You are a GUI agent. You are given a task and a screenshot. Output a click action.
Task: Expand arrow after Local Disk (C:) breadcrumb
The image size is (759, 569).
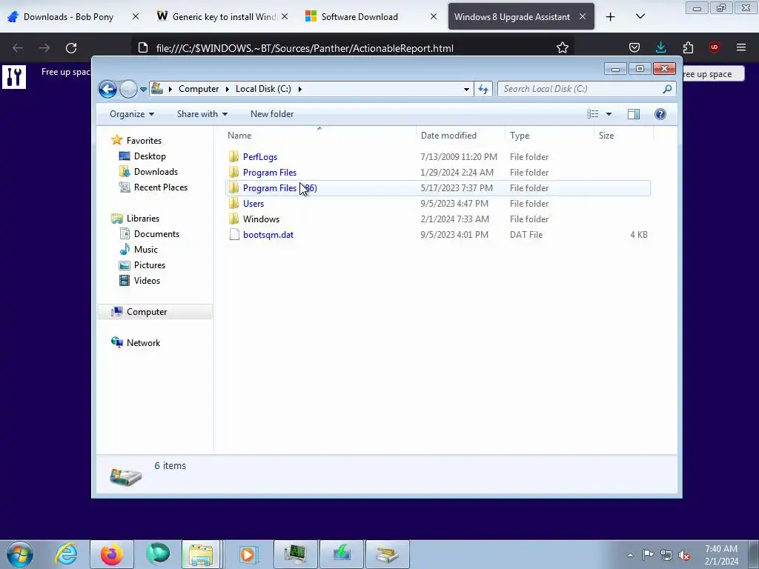(300, 89)
